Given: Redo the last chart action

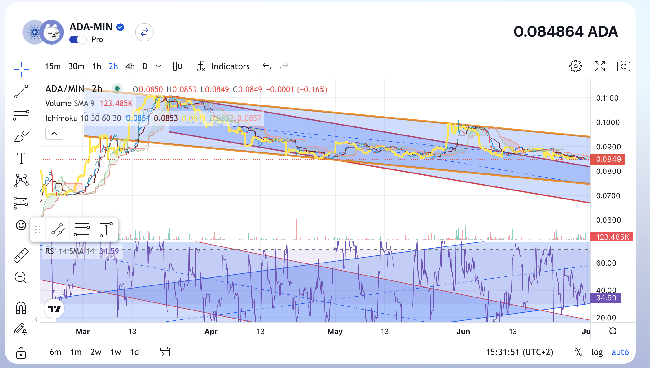Looking at the screenshot, I should (x=284, y=66).
